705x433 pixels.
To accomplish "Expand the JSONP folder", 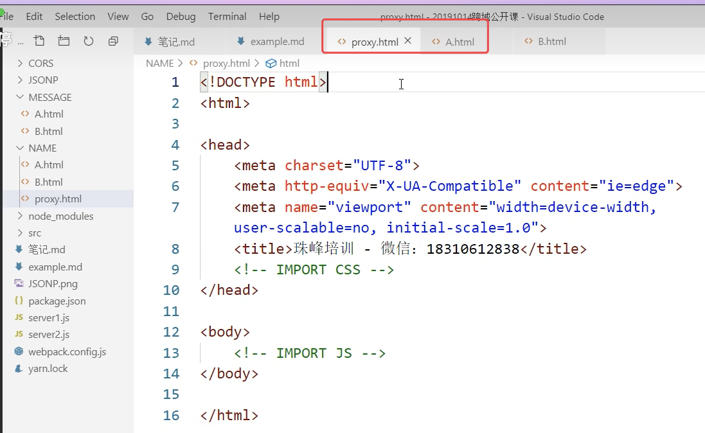I will (68, 80).
